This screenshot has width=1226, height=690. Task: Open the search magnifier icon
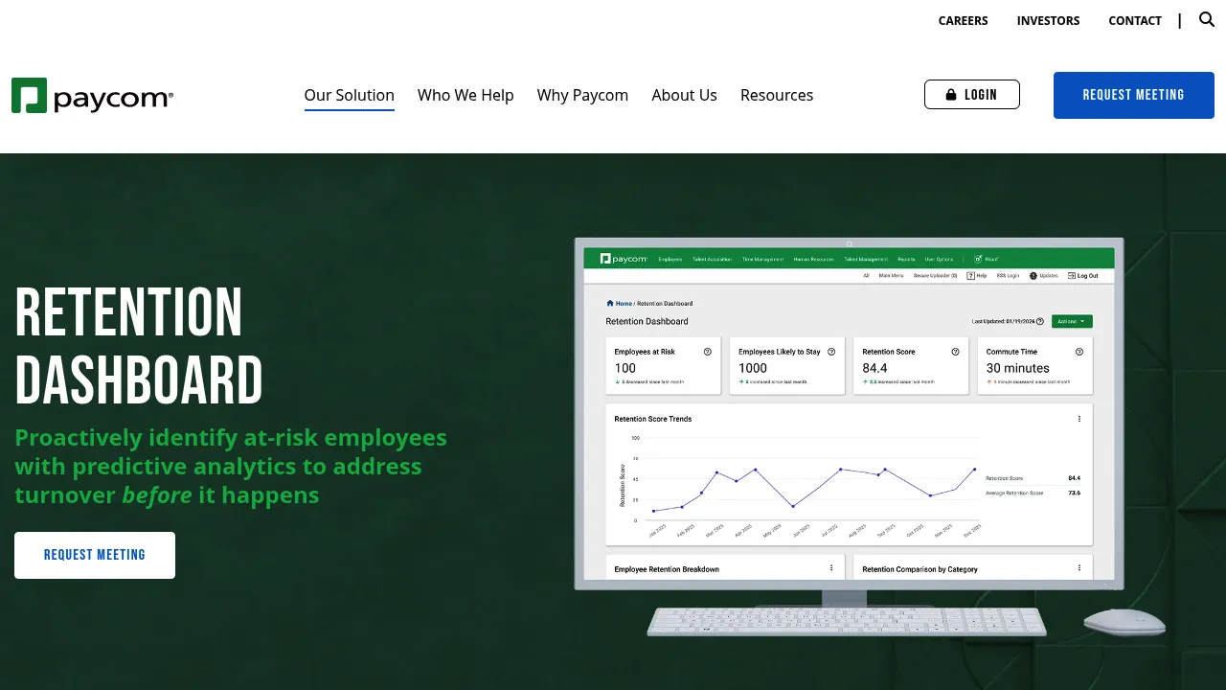point(1207,19)
